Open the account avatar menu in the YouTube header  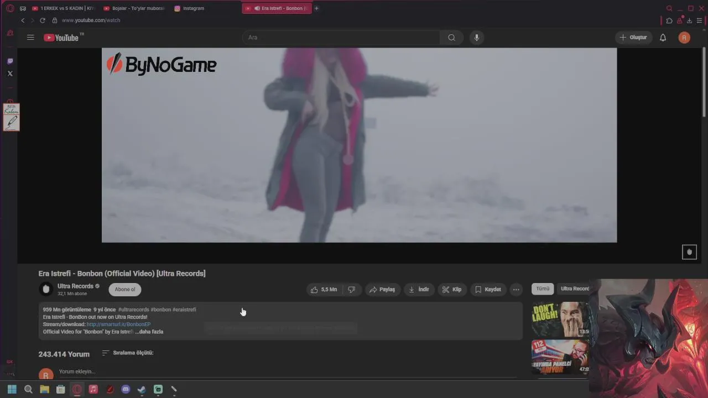(684, 38)
